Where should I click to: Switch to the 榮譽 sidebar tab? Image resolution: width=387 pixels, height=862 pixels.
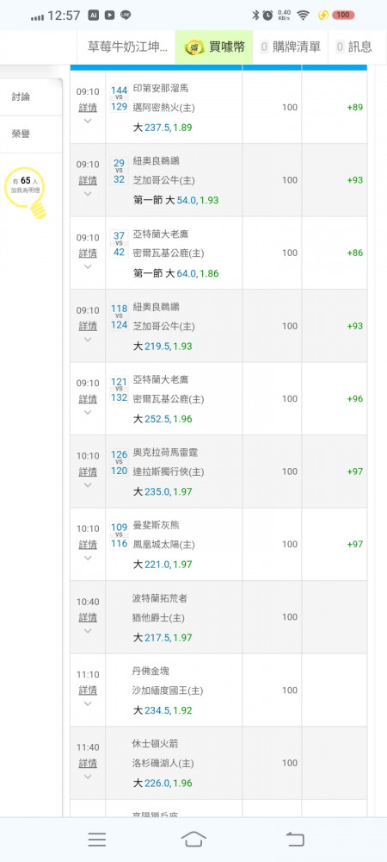[31, 134]
